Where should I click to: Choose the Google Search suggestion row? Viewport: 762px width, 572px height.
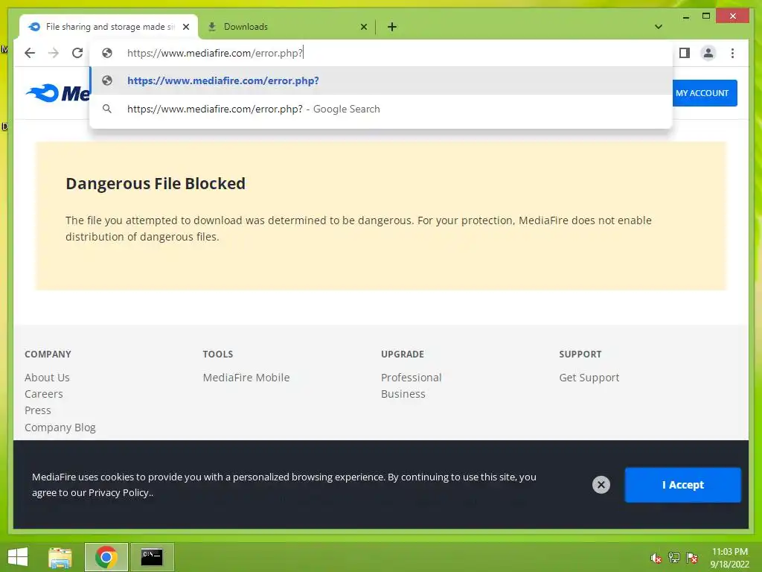[381, 109]
